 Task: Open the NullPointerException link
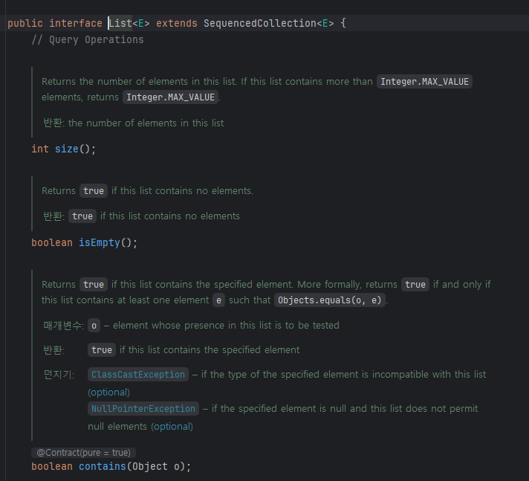coord(143,409)
